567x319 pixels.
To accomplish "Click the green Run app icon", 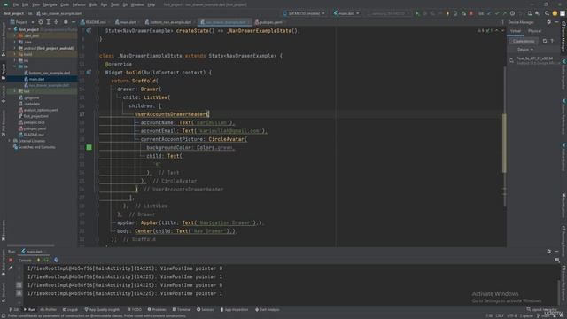I will [417, 13].
